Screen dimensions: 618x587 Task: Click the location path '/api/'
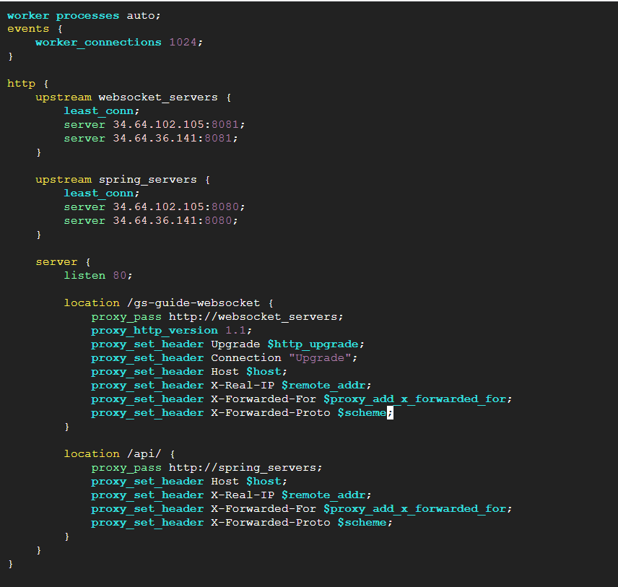coord(144,454)
